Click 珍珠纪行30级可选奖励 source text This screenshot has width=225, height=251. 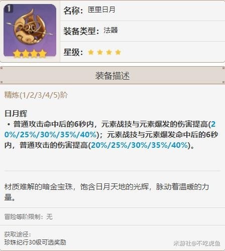[35, 242]
